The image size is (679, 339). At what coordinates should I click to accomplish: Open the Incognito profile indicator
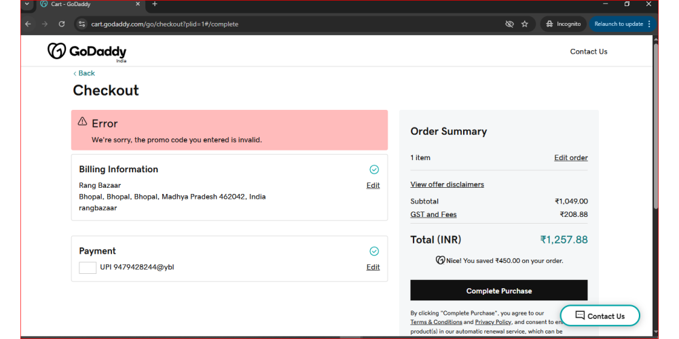pyautogui.click(x=563, y=24)
